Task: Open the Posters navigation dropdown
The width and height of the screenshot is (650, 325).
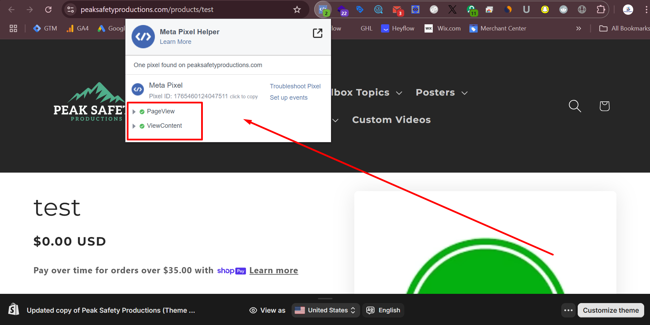Action: pyautogui.click(x=441, y=92)
